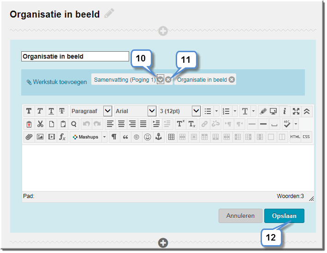Expand spell checker language arrow
This screenshot has height=253, width=327.
point(296,124)
